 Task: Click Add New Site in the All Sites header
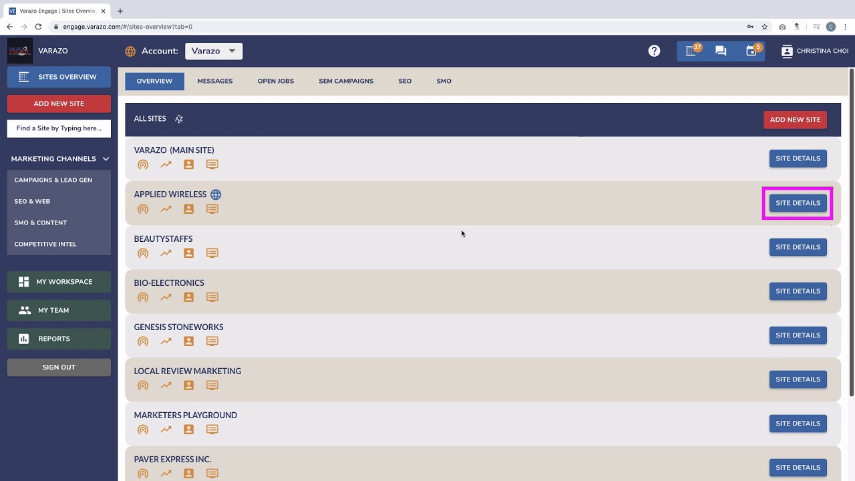(x=795, y=120)
